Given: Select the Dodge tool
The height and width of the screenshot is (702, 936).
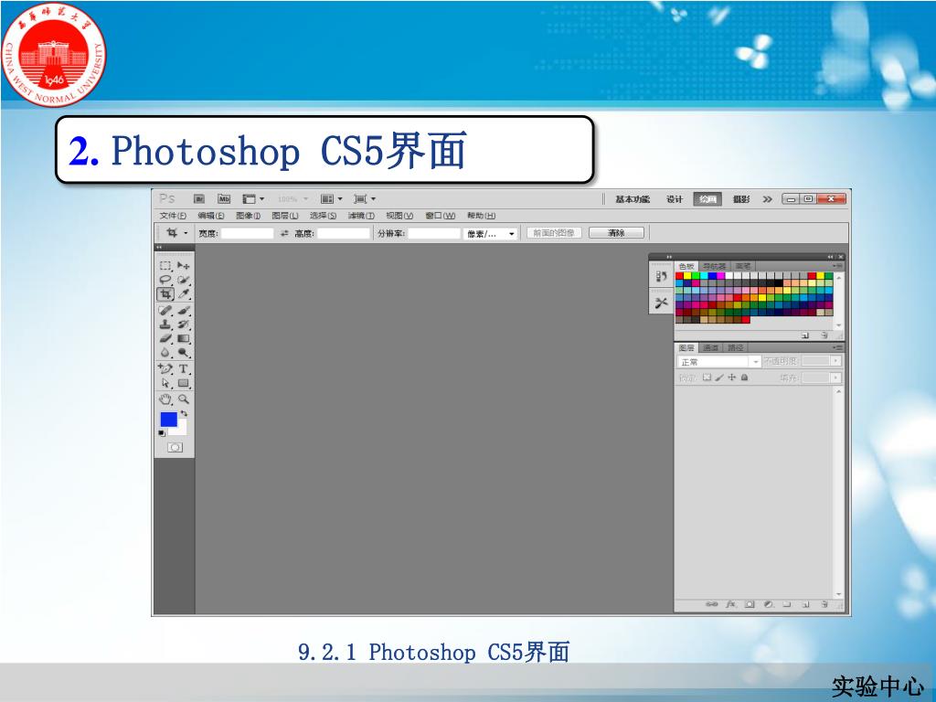Looking at the screenshot, I should pos(183,353).
